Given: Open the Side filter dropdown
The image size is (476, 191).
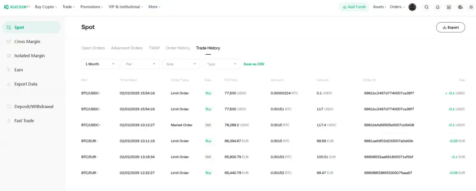Looking at the screenshot, I should point(181,64).
